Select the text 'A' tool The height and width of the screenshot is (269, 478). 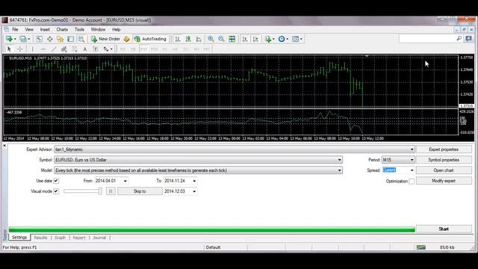(85, 49)
